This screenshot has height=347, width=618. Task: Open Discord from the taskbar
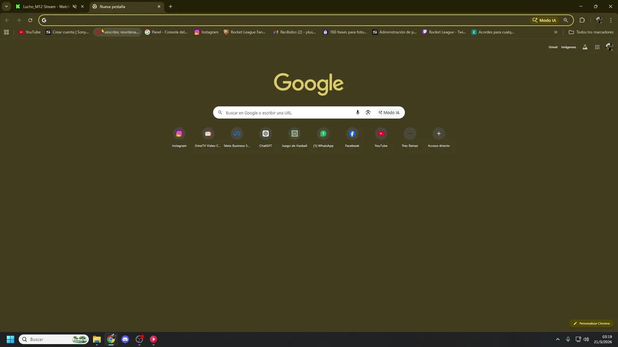tap(125, 339)
